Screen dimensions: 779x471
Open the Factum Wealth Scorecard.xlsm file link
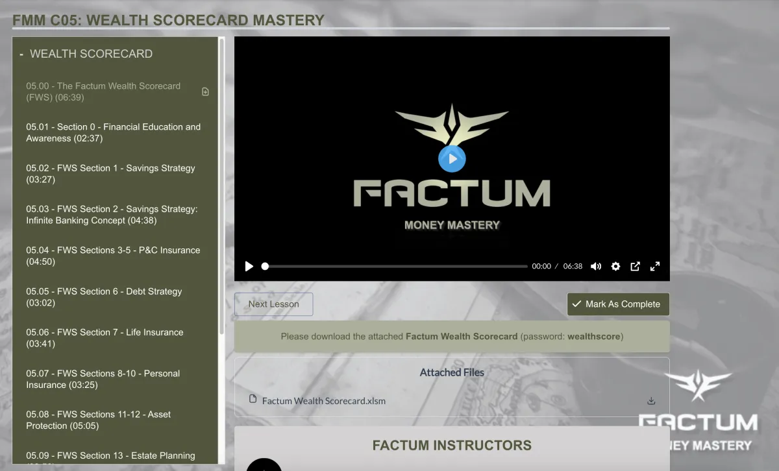pos(324,401)
